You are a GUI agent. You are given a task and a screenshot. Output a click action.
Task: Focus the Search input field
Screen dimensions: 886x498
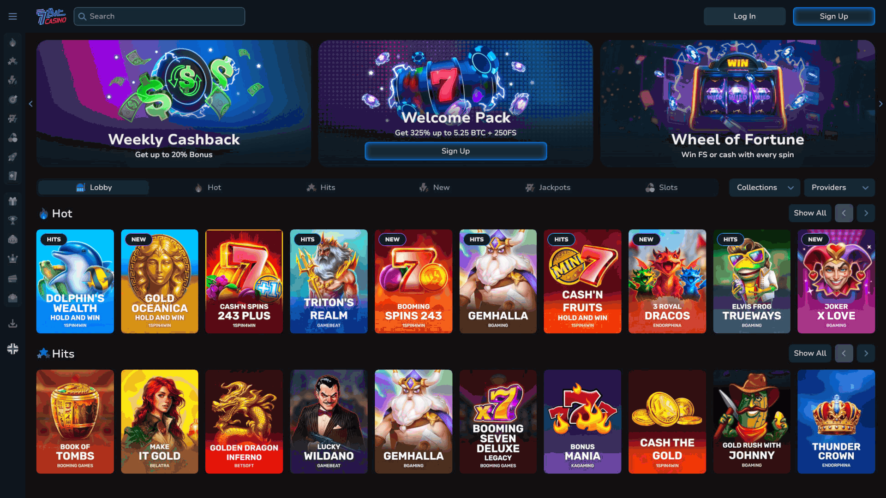[x=159, y=16]
